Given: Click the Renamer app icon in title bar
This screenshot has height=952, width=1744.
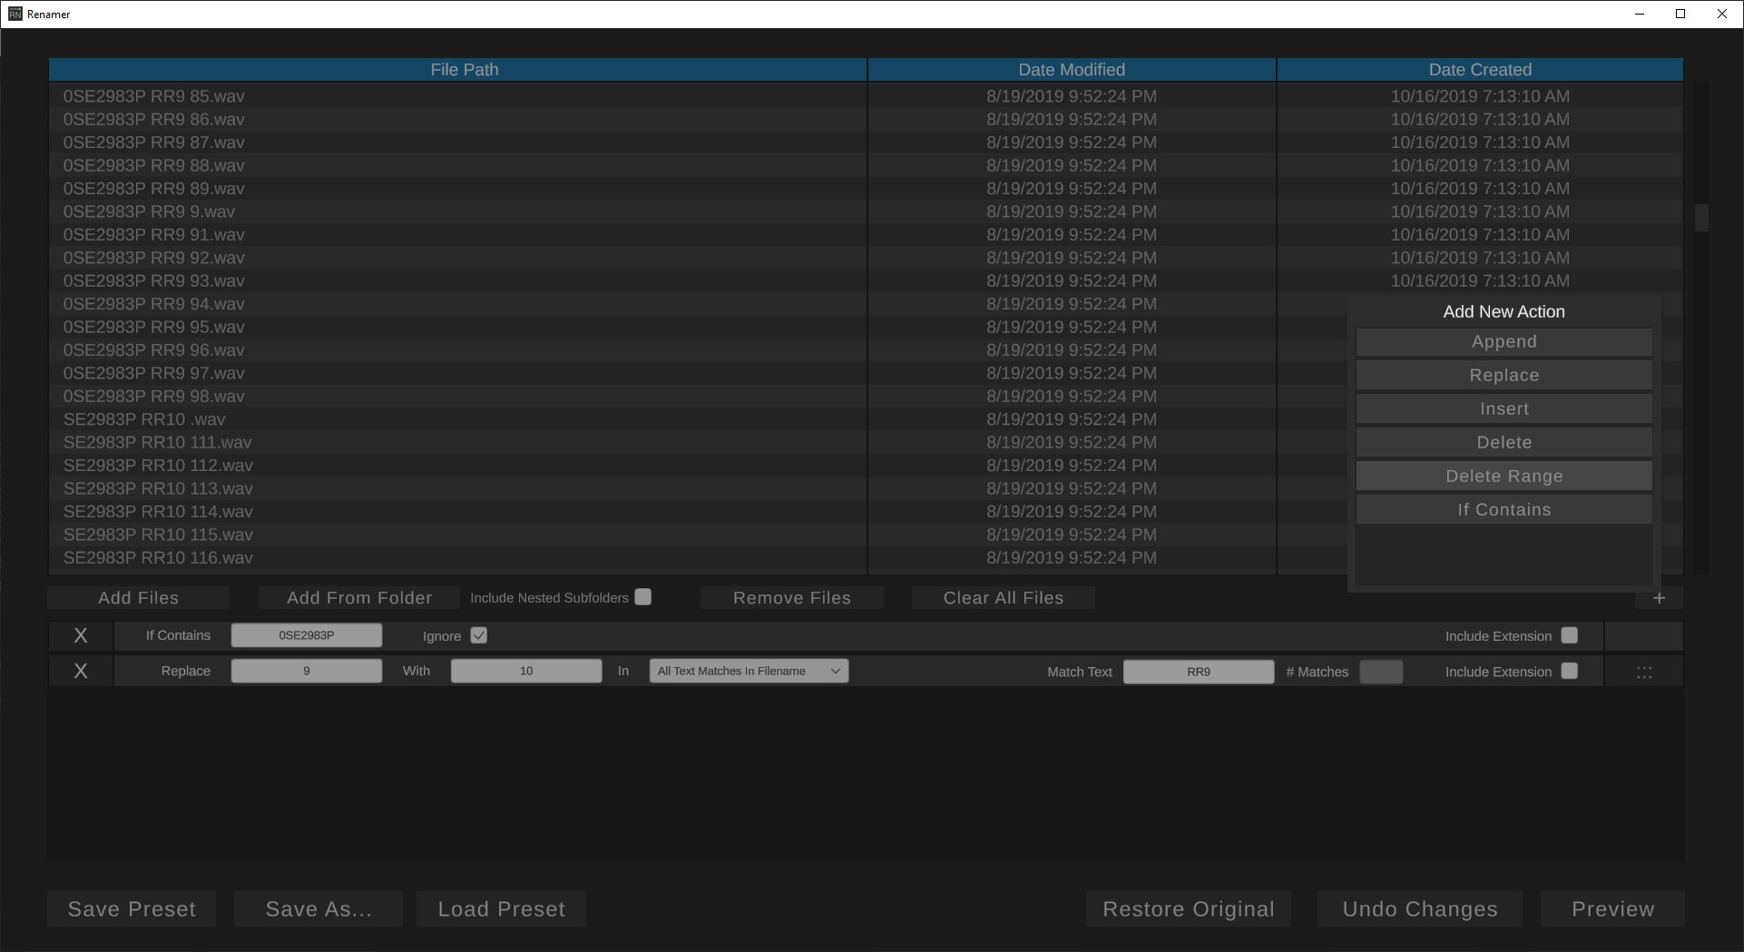Looking at the screenshot, I should (15, 14).
